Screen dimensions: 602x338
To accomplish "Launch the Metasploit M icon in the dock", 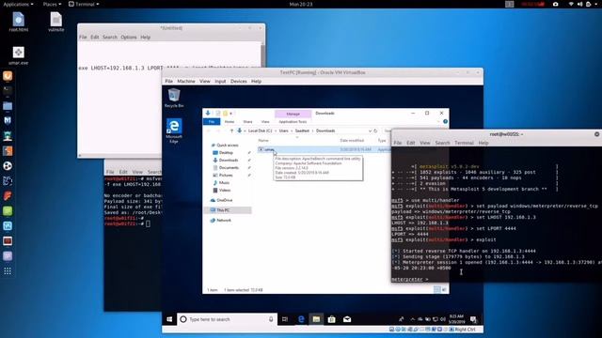I will click(8, 121).
